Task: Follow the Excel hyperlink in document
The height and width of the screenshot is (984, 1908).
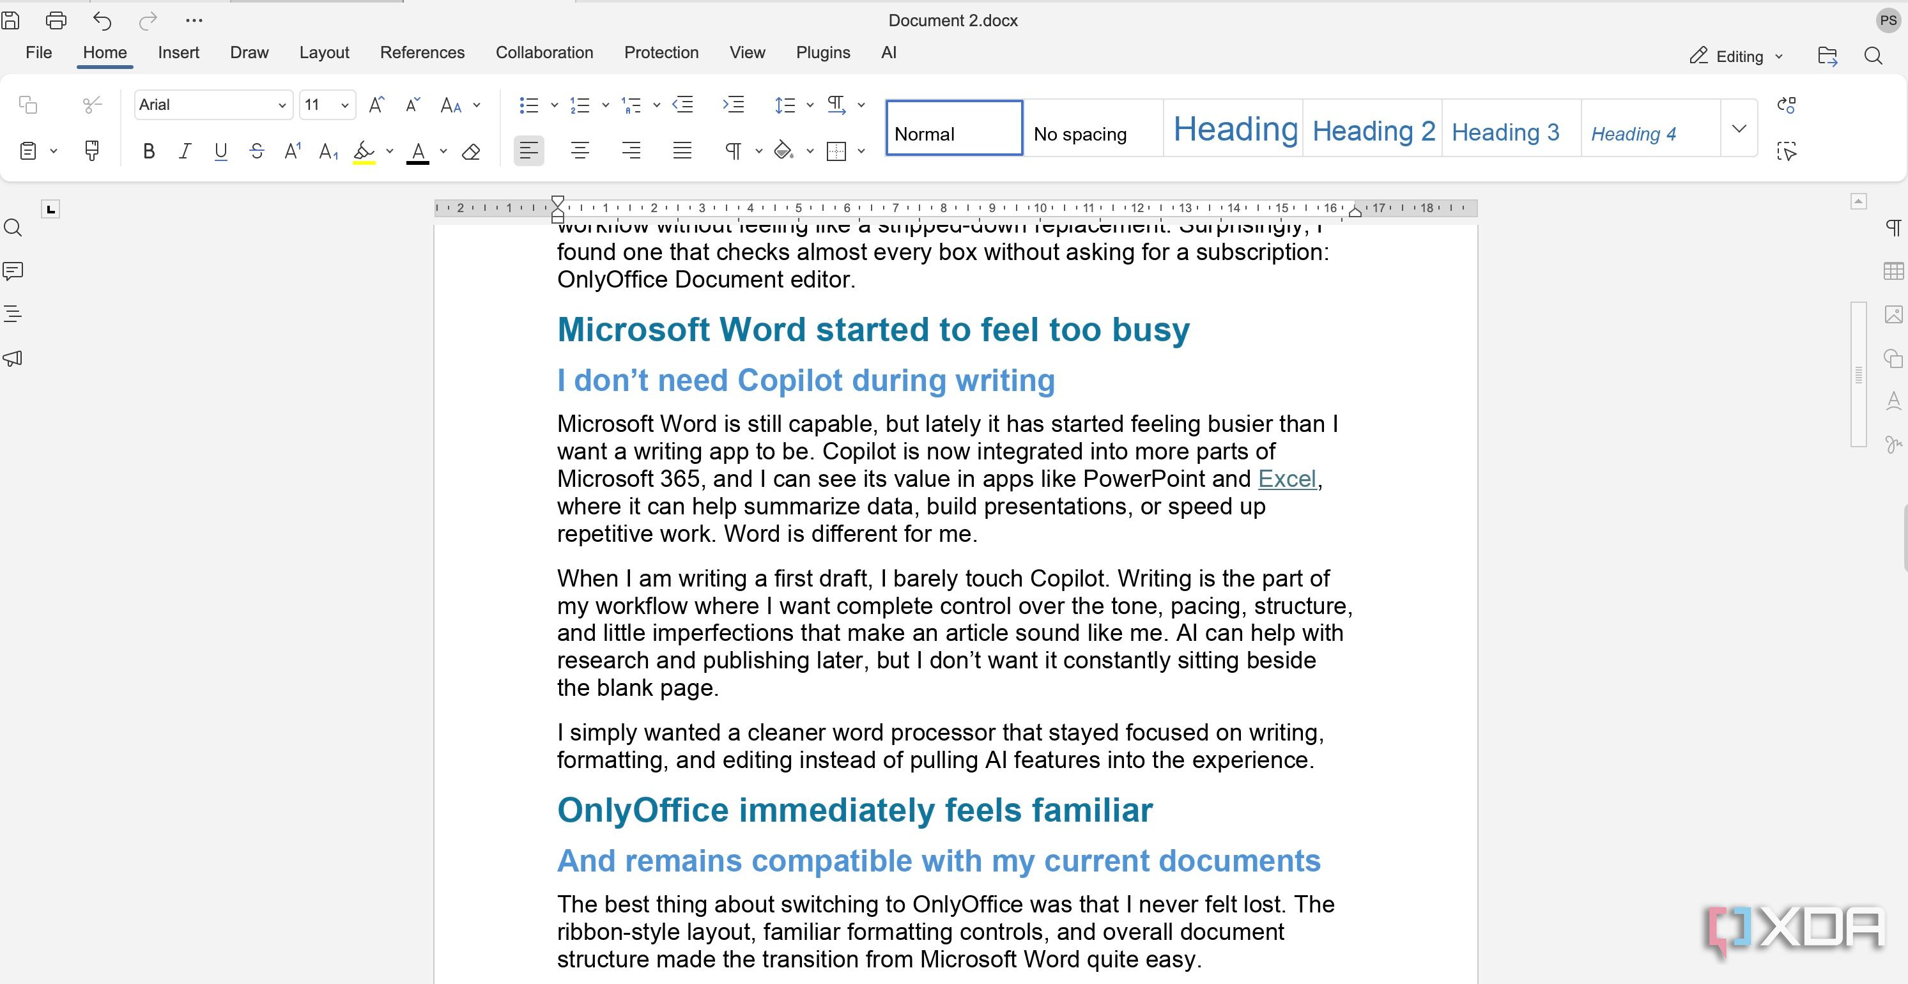Action: [1288, 479]
